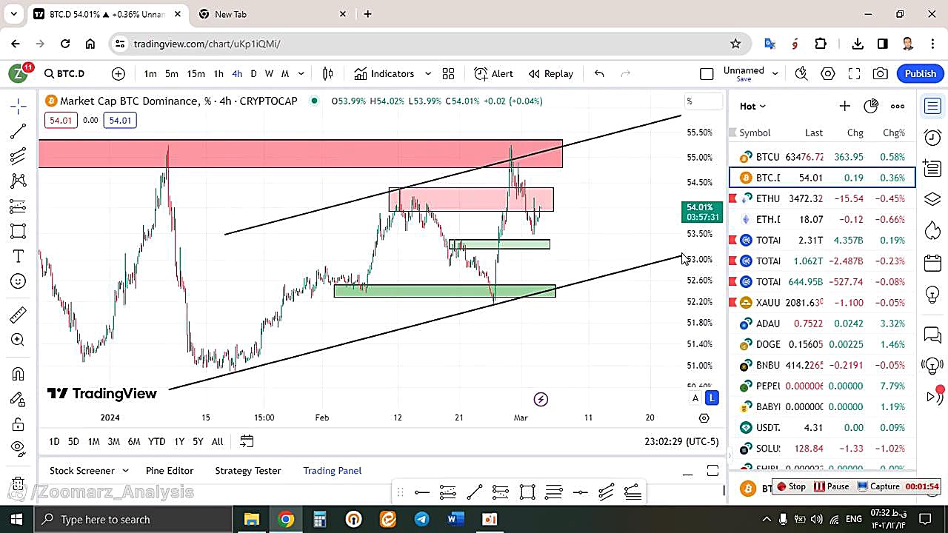The height and width of the screenshot is (533, 948).
Task: Switch to the New Tab browser tab
Action: tap(272, 14)
